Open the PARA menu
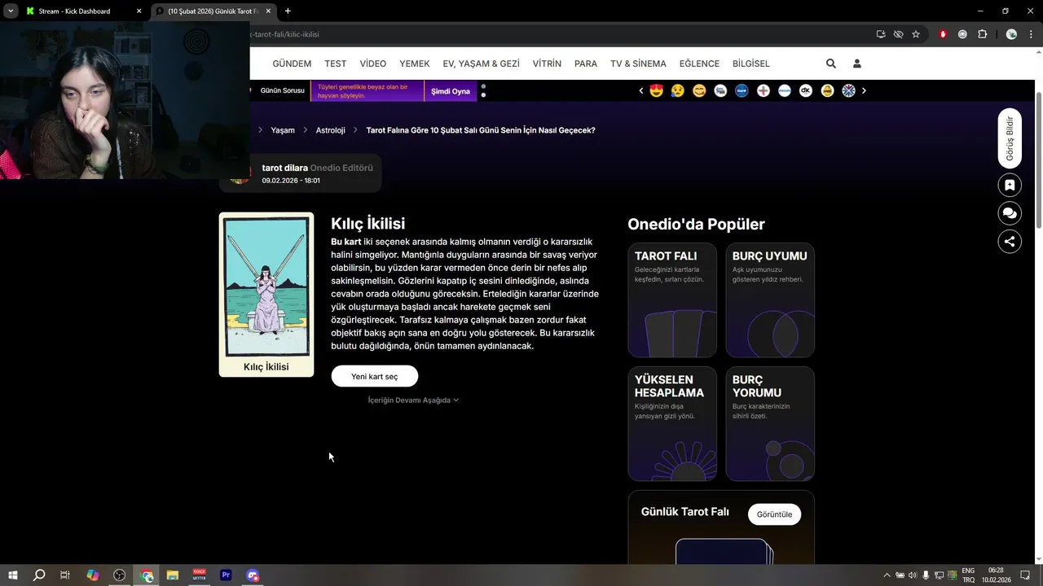This screenshot has width=1043, height=586. 586,63
